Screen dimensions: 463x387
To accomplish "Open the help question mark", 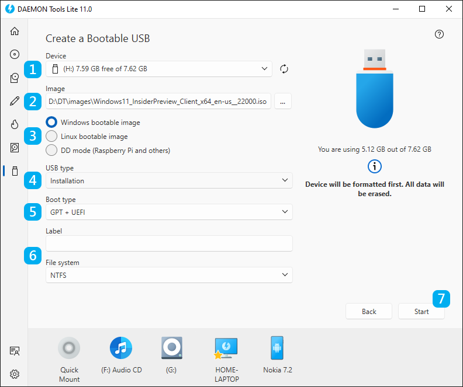I will [439, 34].
